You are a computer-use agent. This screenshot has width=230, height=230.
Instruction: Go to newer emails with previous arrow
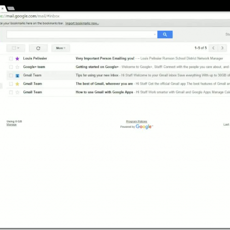213,48
